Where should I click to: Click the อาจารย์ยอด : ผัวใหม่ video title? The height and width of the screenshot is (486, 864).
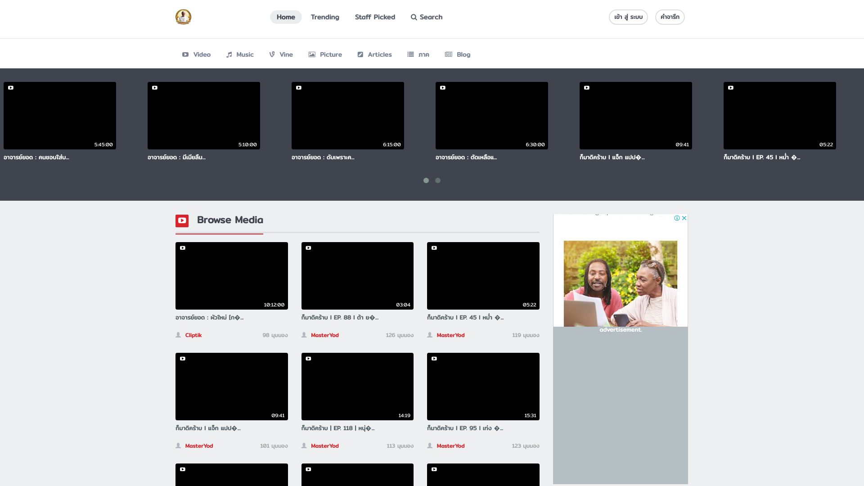[x=210, y=318]
